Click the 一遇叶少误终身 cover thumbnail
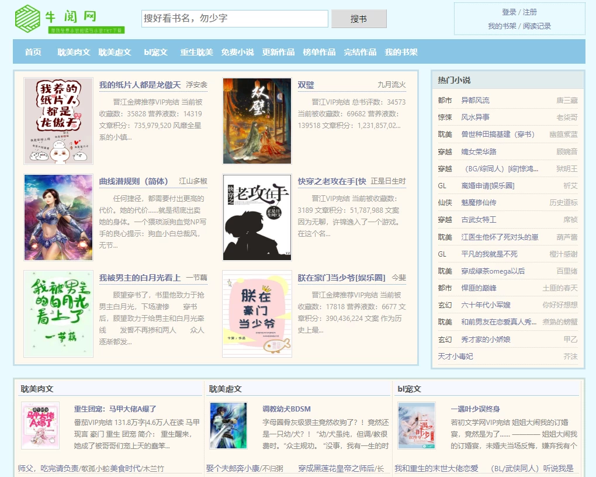596x477 pixels. pyautogui.click(x=417, y=426)
